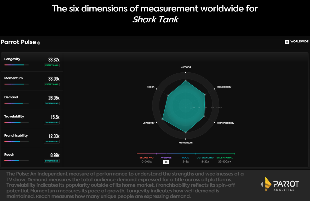
Task: Click the AVERAGE legend label
Action: pos(166,158)
